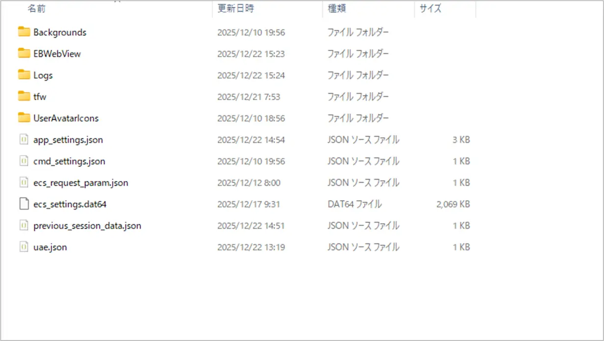Select the ecs_settings.dat64 blank file icon
The width and height of the screenshot is (604, 341).
24,204
